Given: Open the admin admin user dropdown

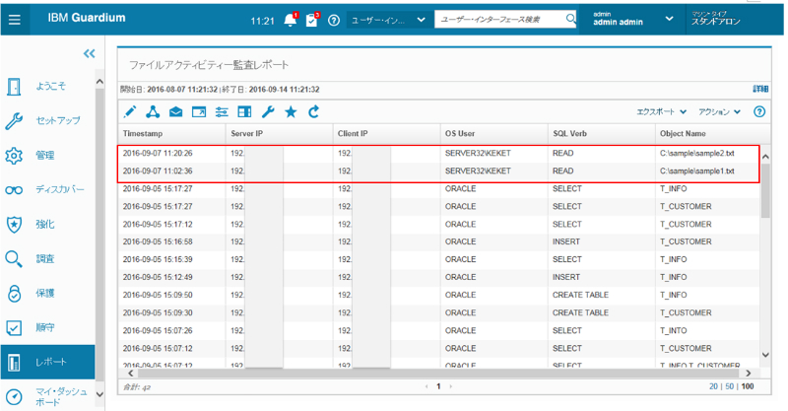Looking at the screenshot, I should 630,20.
